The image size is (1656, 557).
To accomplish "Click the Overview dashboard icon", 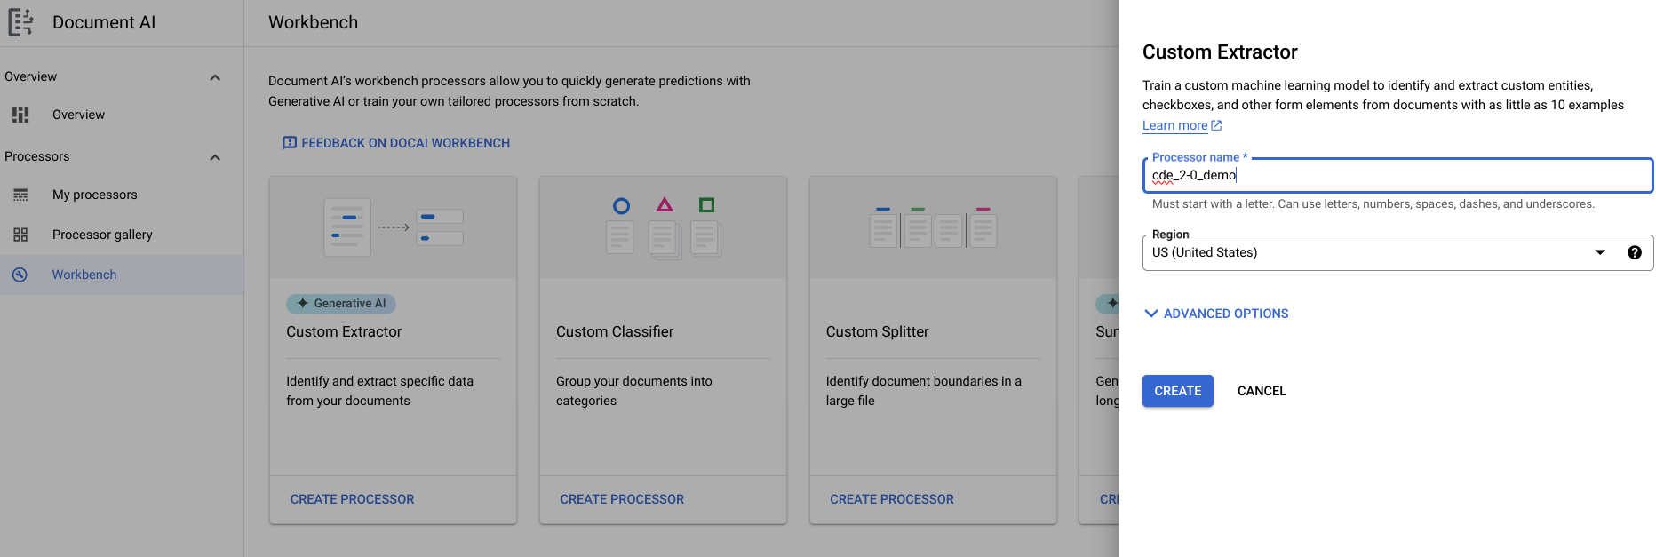I will point(20,115).
